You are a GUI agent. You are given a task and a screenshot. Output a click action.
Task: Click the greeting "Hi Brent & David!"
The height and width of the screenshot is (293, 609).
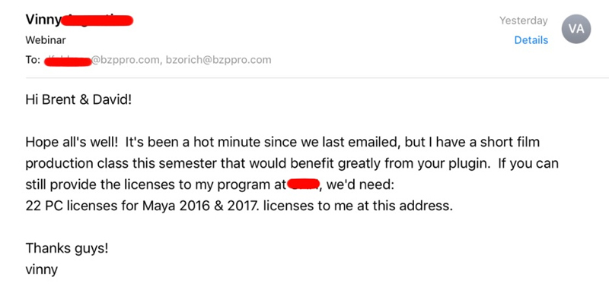coord(79,100)
